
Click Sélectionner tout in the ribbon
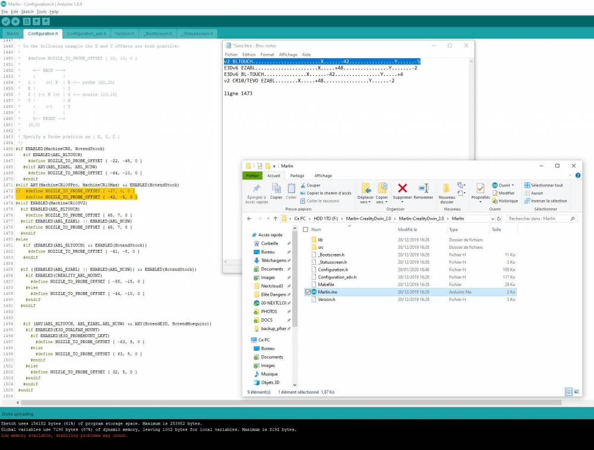tap(544, 185)
